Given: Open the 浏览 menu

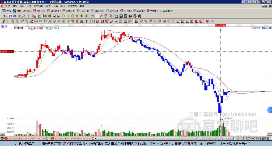Looking at the screenshot, I should coord(15,6).
